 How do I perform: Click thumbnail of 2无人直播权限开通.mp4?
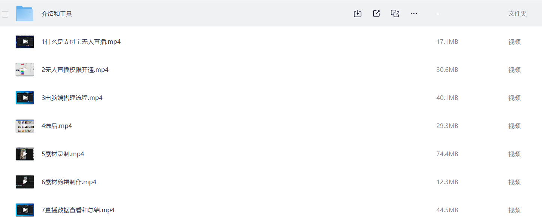click(x=25, y=70)
